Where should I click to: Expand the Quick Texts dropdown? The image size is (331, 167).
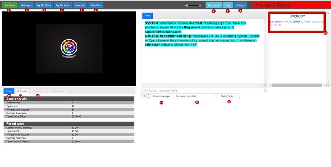coord(228,96)
